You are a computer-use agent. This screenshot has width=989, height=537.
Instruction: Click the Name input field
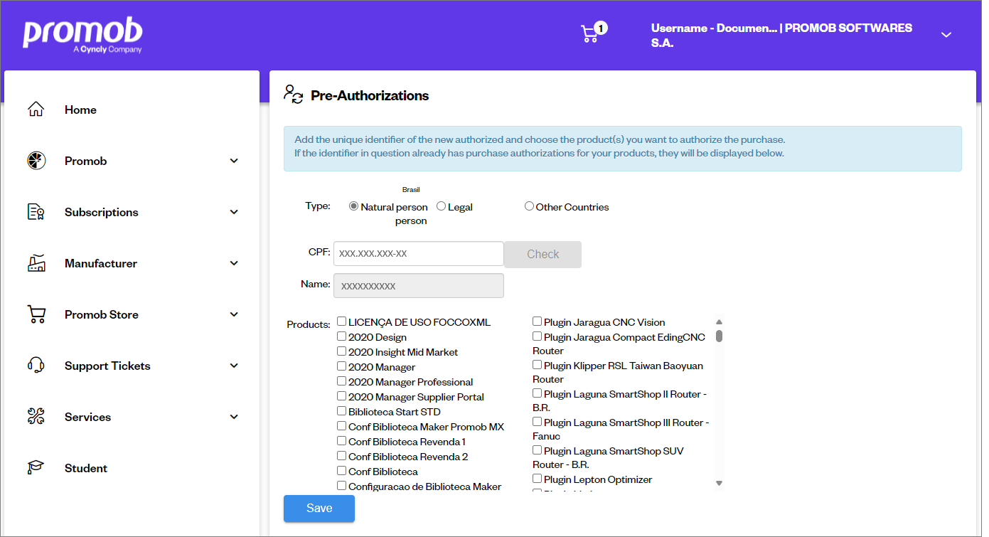[419, 286]
